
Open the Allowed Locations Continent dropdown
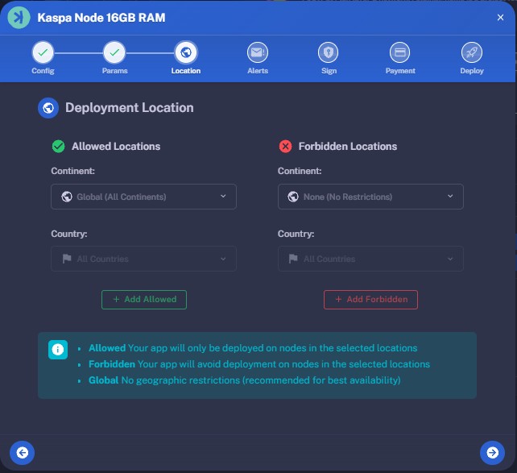click(143, 197)
